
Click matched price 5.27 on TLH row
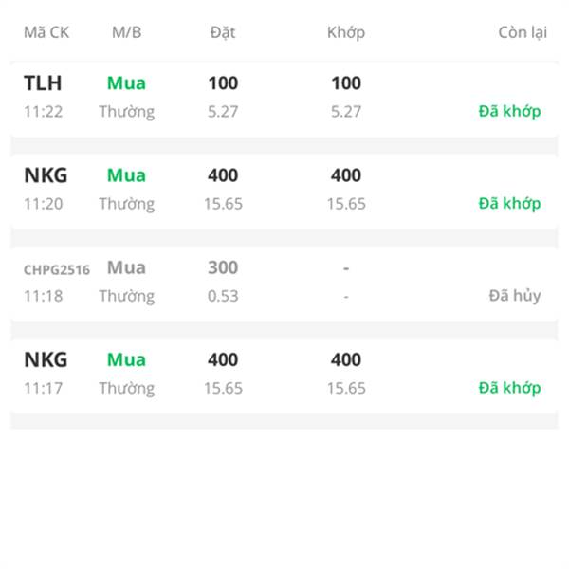(x=346, y=111)
